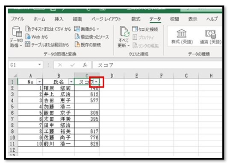Switch to the ホーム tab
This screenshot has width=230, height=163.
coord(39,19)
